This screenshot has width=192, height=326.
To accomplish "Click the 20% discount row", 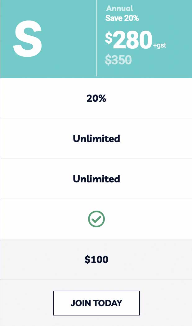I will [x=96, y=98].
